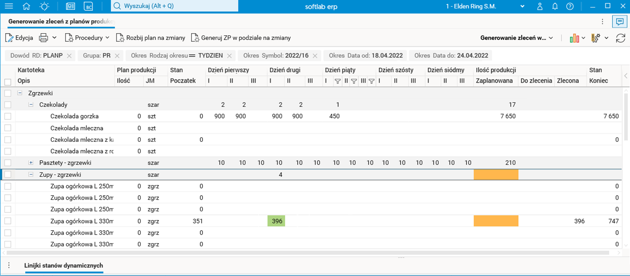
Task: Refresh the data with the refresh icon
Action: click(621, 38)
